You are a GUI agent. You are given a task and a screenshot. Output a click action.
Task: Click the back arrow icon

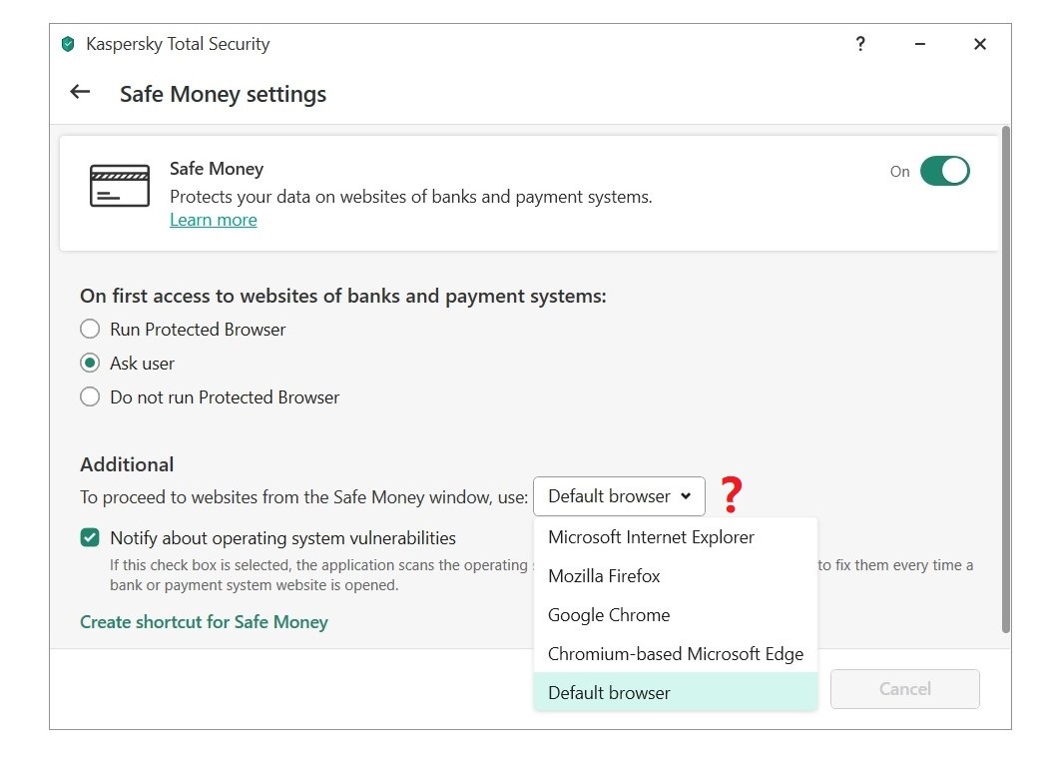click(80, 93)
